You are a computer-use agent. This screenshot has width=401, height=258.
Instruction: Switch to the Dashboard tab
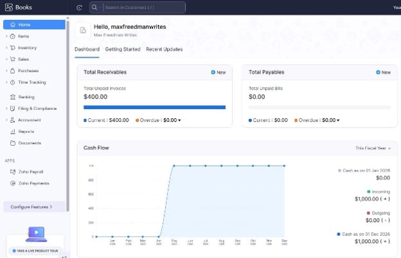pos(87,49)
